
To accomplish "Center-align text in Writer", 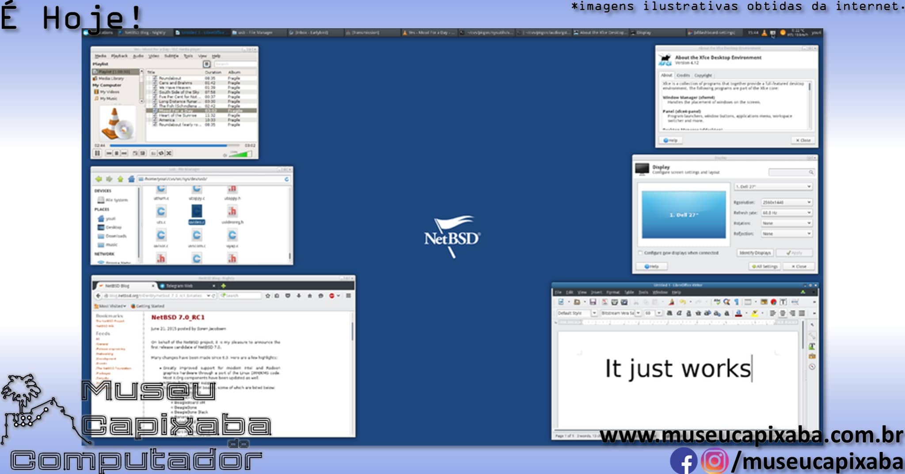I will coord(782,314).
